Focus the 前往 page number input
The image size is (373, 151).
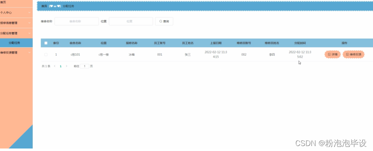84,66
